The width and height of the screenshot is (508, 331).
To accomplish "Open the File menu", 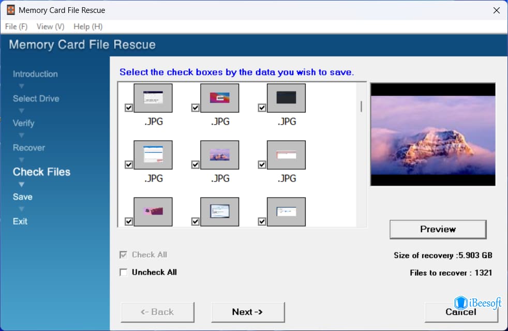I will (x=16, y=26).
